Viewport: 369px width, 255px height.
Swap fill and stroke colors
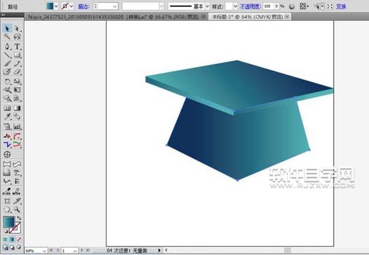click(19, 218)
